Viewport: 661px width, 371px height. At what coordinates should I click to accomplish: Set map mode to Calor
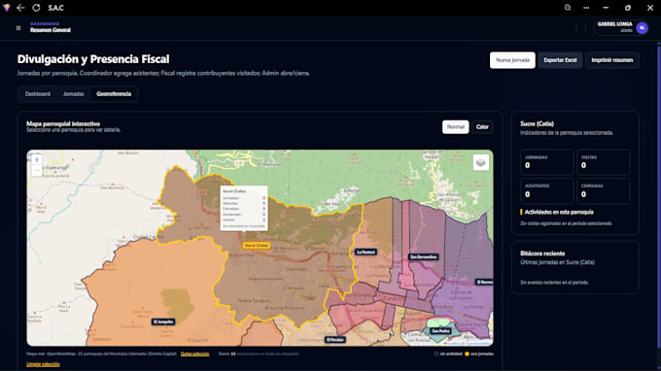coord(482,127)
